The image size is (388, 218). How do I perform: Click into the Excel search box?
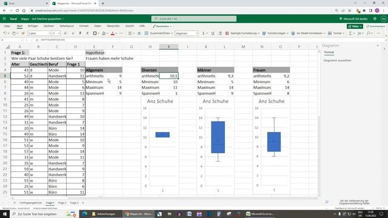194,19
